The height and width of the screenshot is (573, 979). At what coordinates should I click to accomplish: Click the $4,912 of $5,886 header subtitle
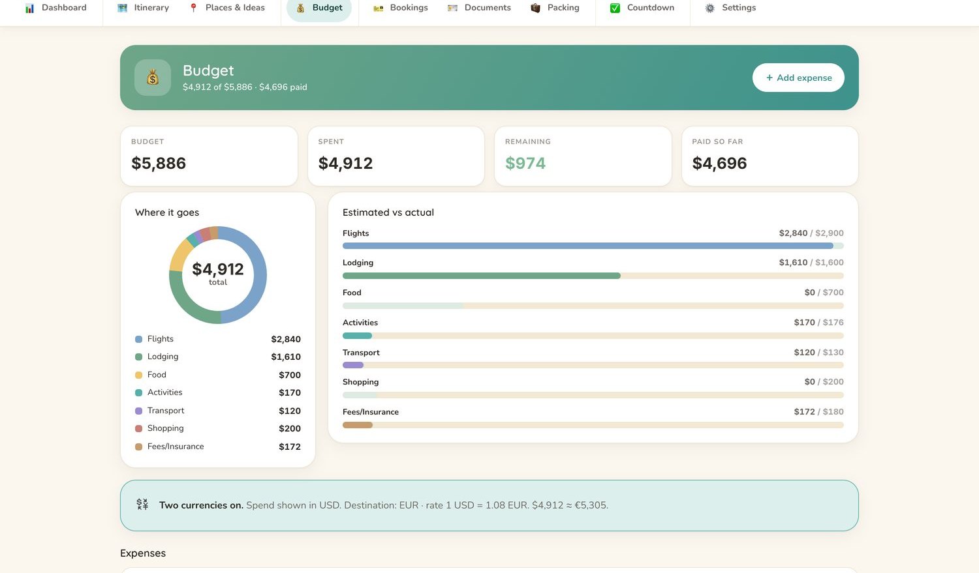tap(245, 87)
